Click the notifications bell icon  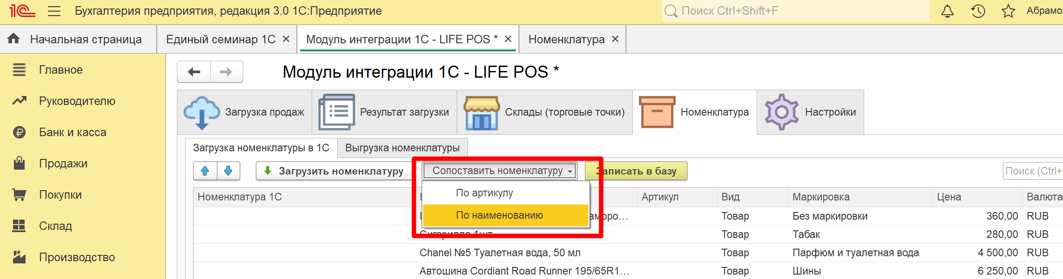point(947,11)
